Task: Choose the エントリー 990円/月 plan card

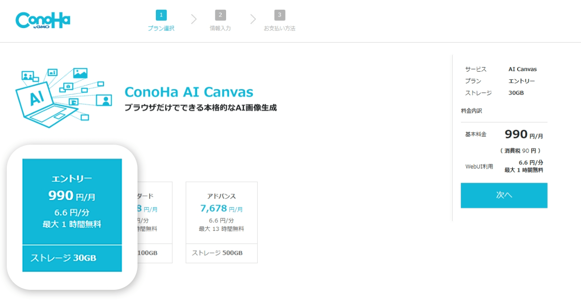Action: click(72, 215)
